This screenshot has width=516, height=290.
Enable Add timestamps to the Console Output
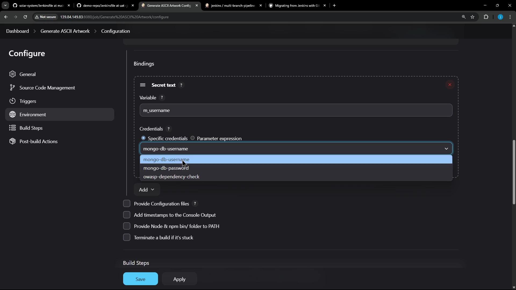pyautogui.click(x=127, y=215)
